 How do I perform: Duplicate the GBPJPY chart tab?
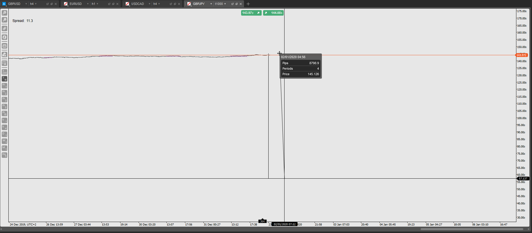[236, 4]
